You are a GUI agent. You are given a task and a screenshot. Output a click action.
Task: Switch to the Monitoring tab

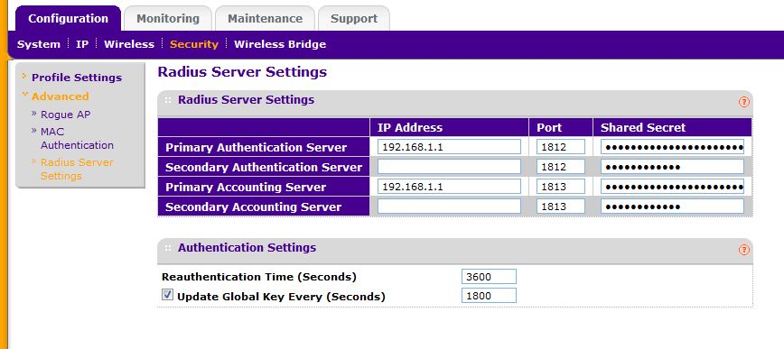click(x=168, y=18)
